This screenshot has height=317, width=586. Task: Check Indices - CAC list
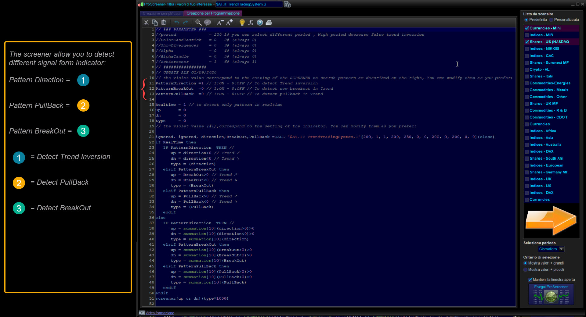(527, 56)
